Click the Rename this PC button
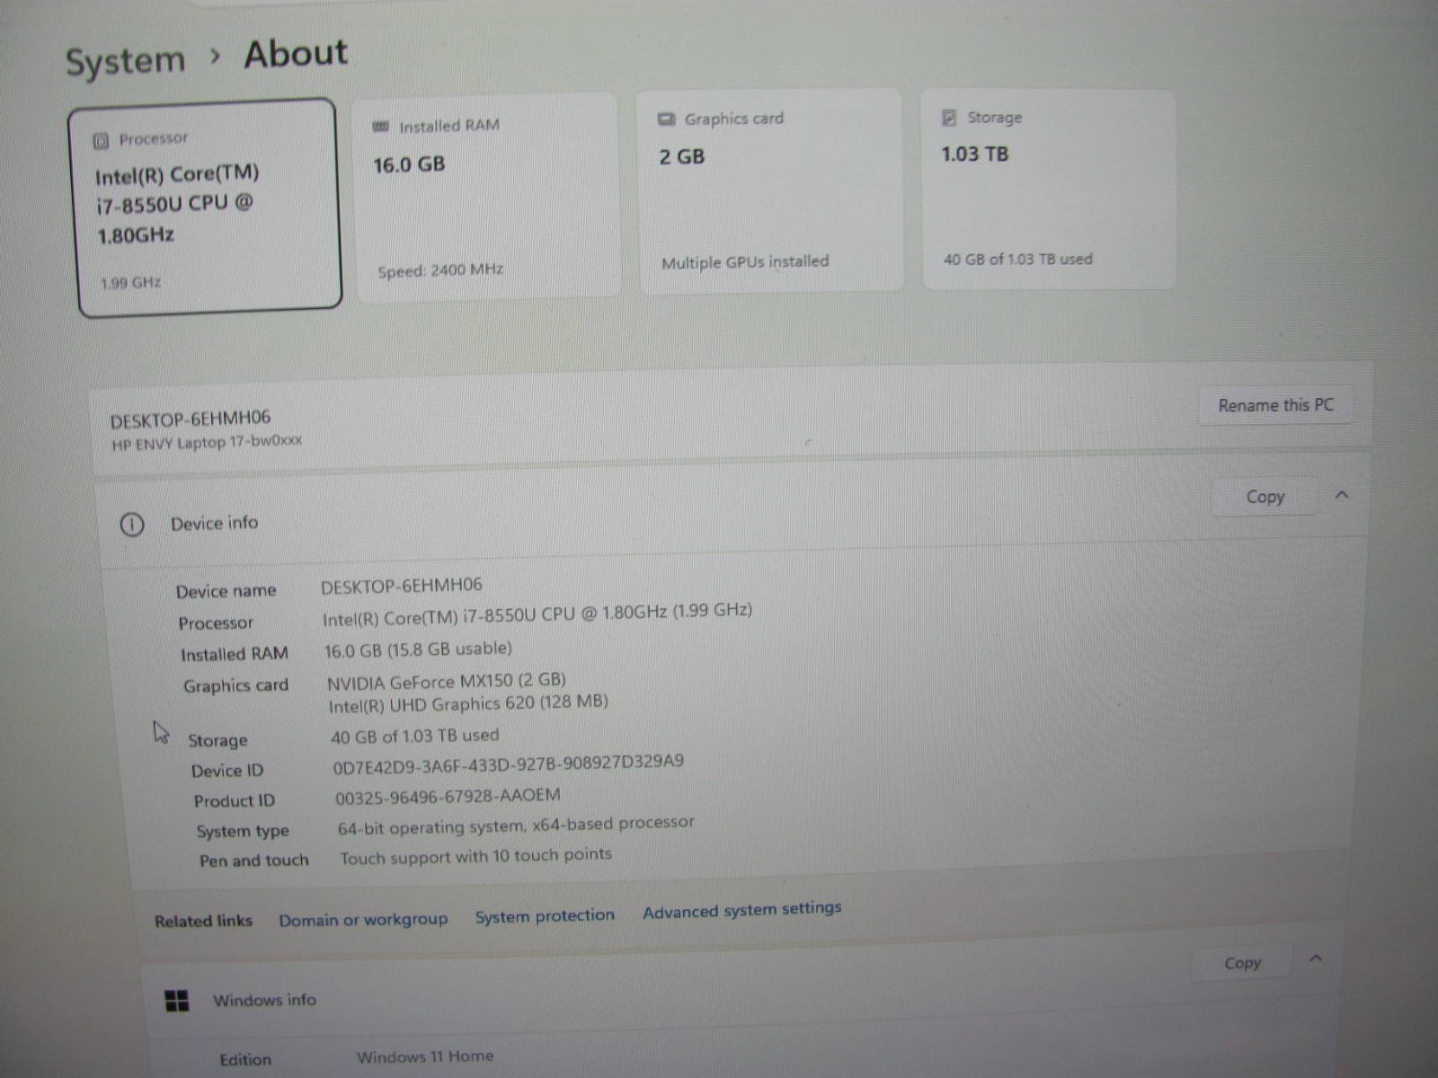Screen dimensions: 1438x1078 (1275, 405)
